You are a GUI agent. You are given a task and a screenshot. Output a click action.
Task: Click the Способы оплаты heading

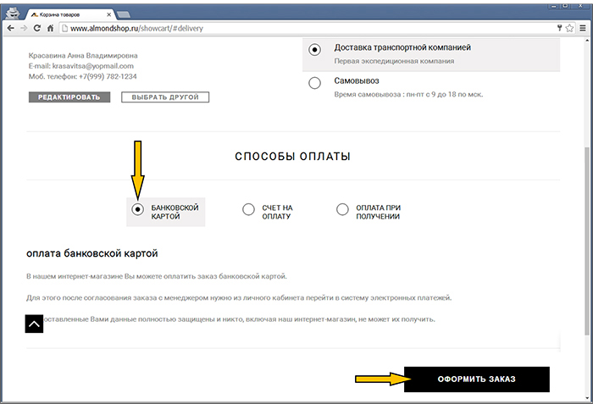[292, 156]
